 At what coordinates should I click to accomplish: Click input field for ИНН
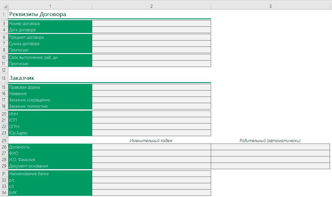[x=152, y=114]
